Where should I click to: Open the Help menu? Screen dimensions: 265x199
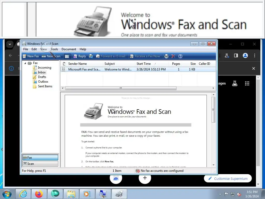(83, 49)
